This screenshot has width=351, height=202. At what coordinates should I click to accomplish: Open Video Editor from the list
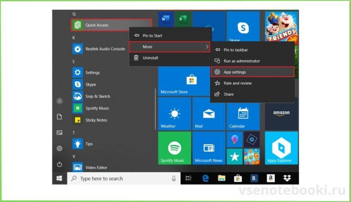coord(90,167)
